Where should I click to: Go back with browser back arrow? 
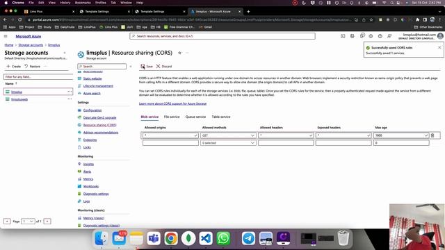tap(5, 19)
